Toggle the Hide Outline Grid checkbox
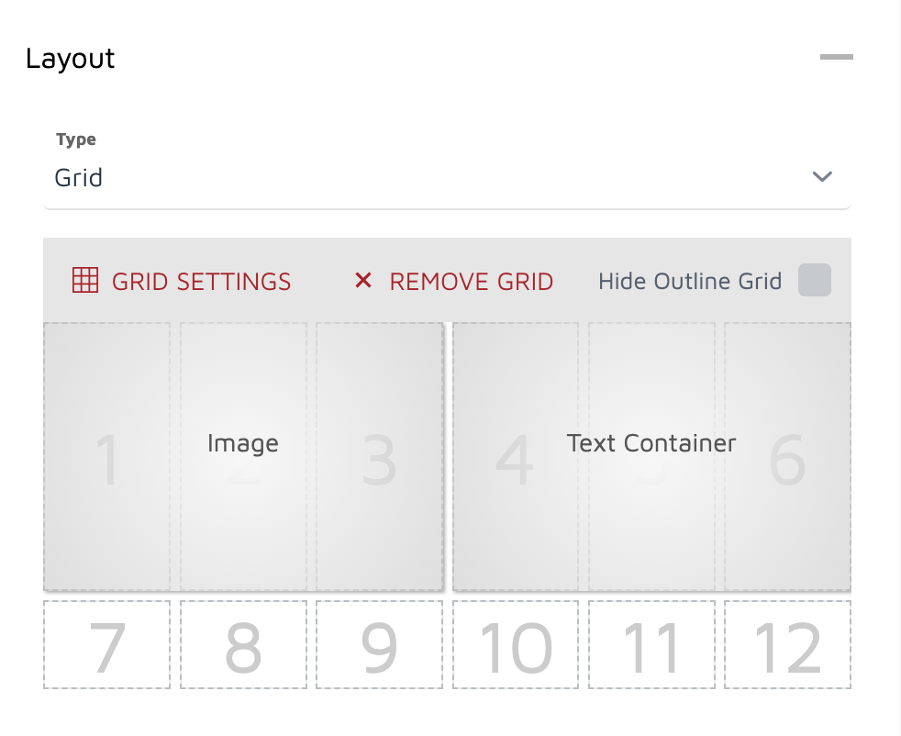The image size is (901, 736). [815, 281]
